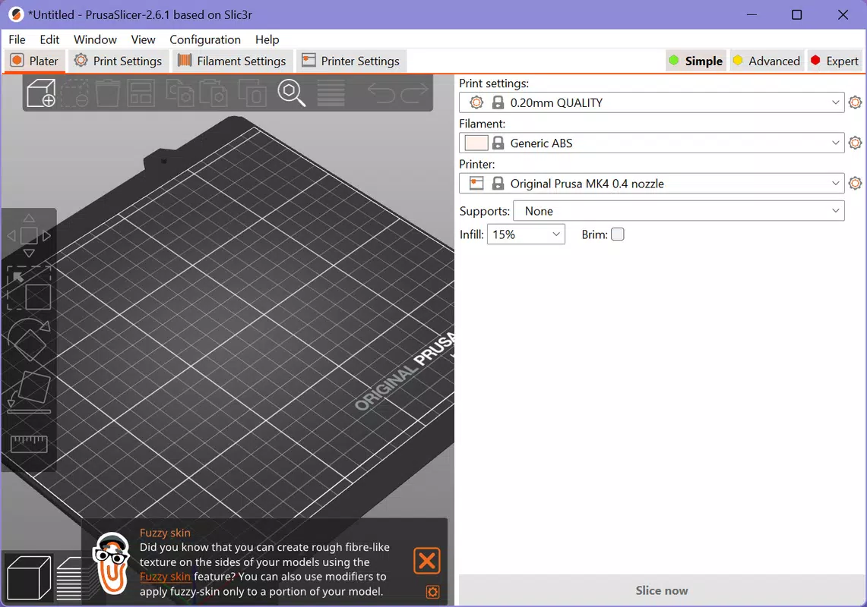Click the Delete all trash can icon

[108, 93]
